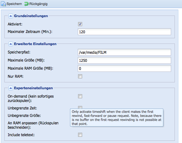Click the Speicherpfad input field
Screen dimensions: 182x143
click(x=124, y=52)
